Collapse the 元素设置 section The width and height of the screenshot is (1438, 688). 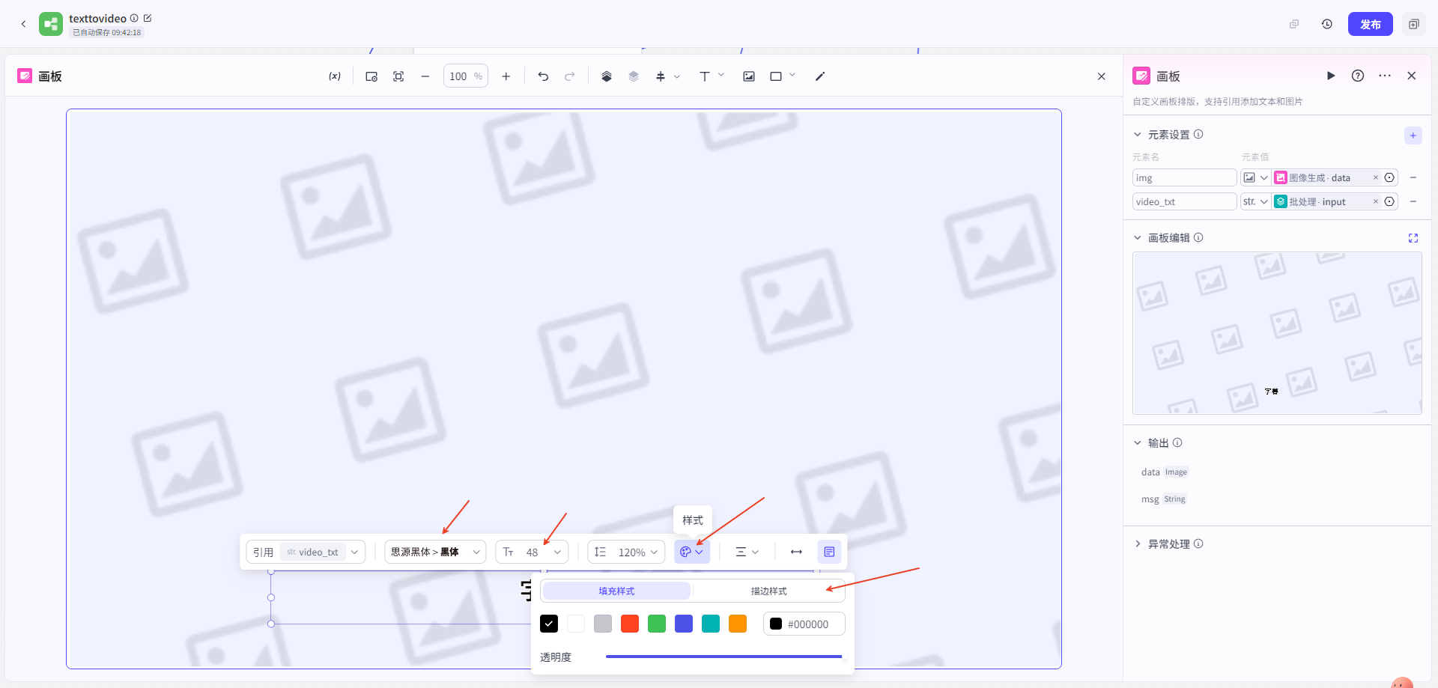[x=1138, y=135]
